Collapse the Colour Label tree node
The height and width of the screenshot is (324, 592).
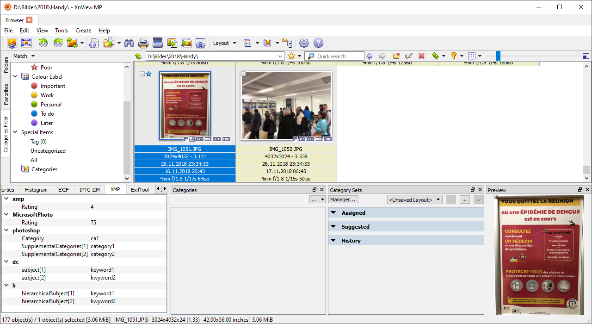15,77
